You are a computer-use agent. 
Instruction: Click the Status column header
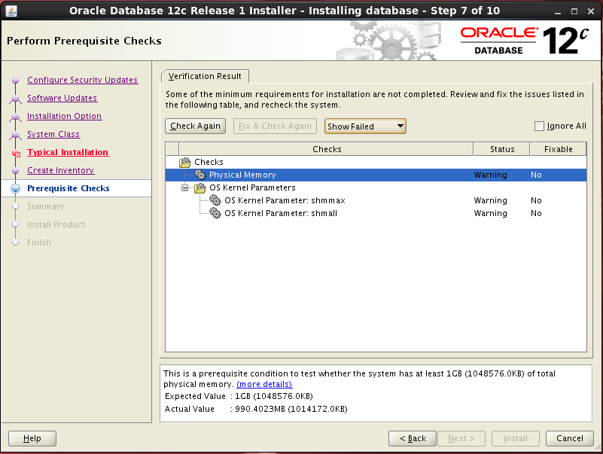502,149
